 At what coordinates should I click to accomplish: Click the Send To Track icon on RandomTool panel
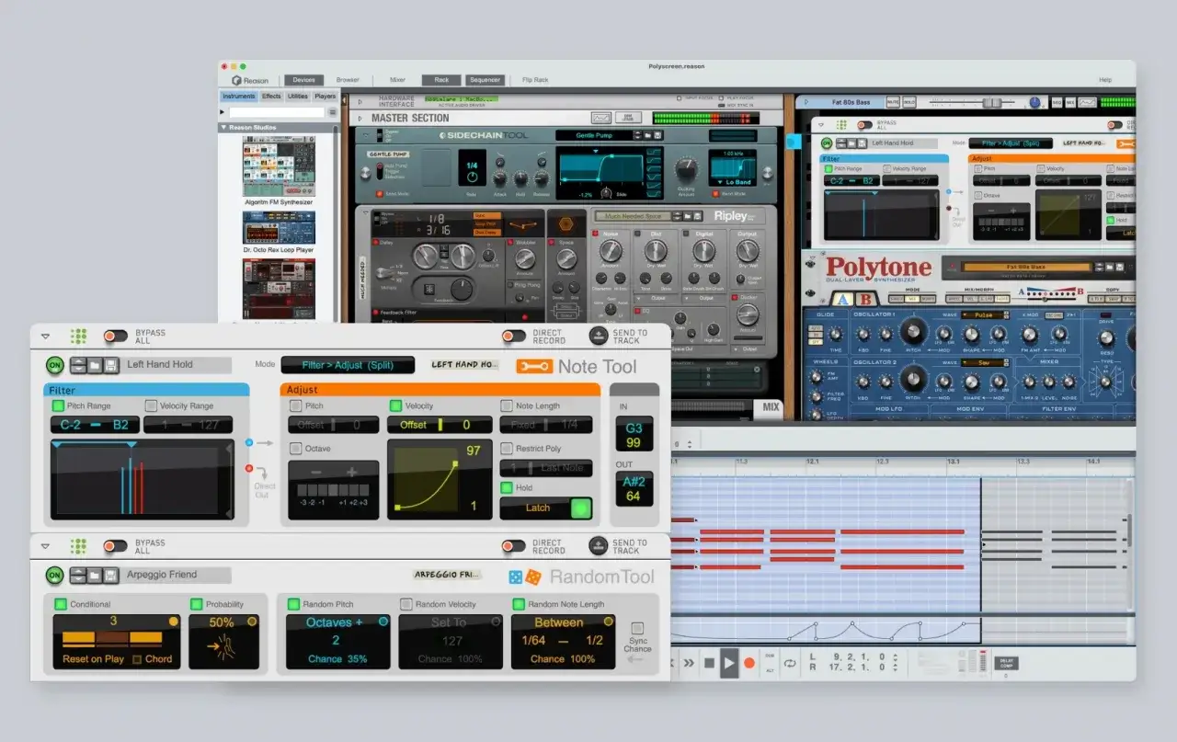pyautogui.click(x=598, y=546)
